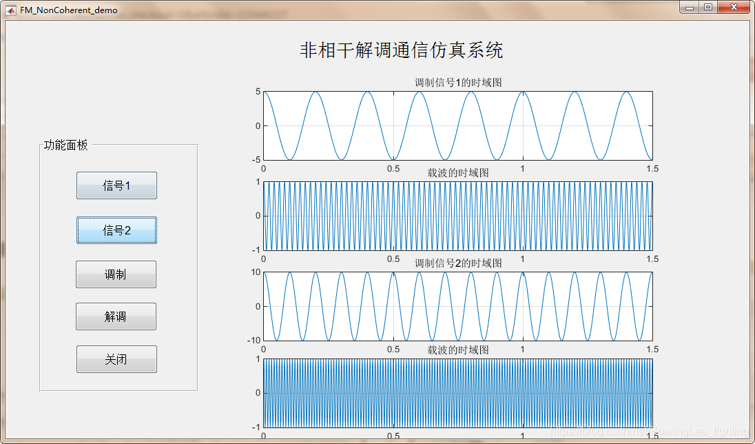Image resolution: width=755 pixels, height=444 pixels.
Task: Click inside the modulating signal 2 waveform plot
Action: (458, 306)
